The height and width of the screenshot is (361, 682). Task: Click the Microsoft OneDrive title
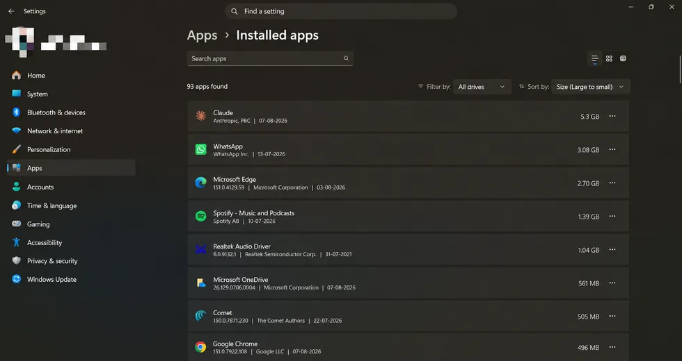[x=241, y=279]
